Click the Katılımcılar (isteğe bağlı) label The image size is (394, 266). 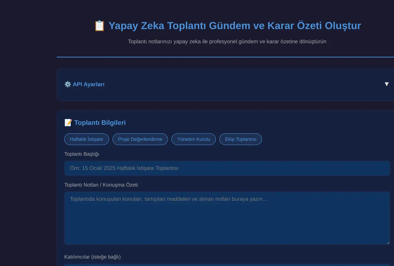coord(93,257)
